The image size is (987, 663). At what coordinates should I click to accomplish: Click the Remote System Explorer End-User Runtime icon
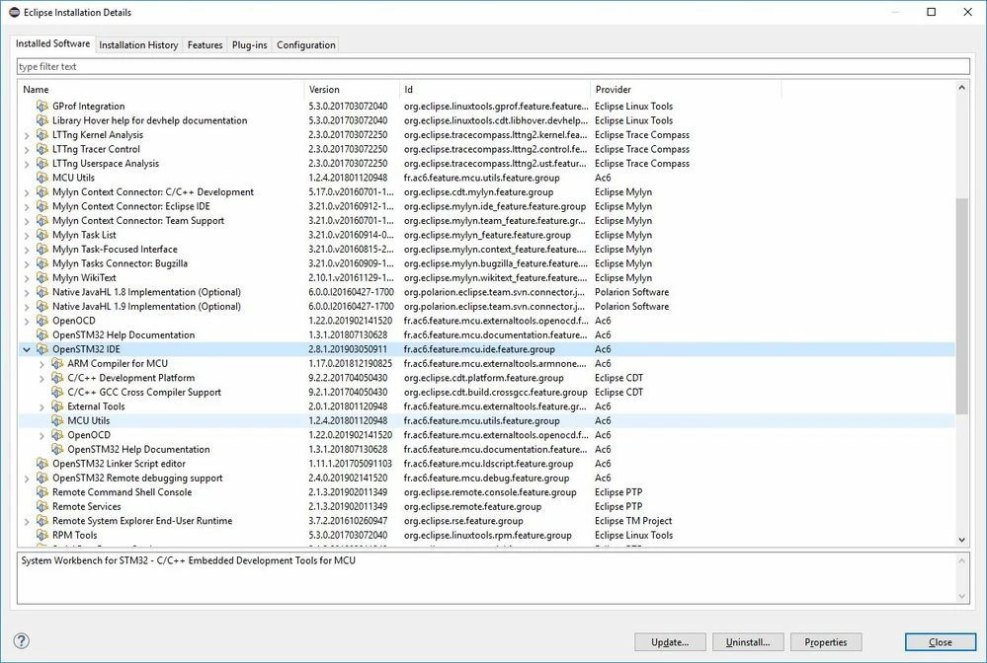[42, 521]
